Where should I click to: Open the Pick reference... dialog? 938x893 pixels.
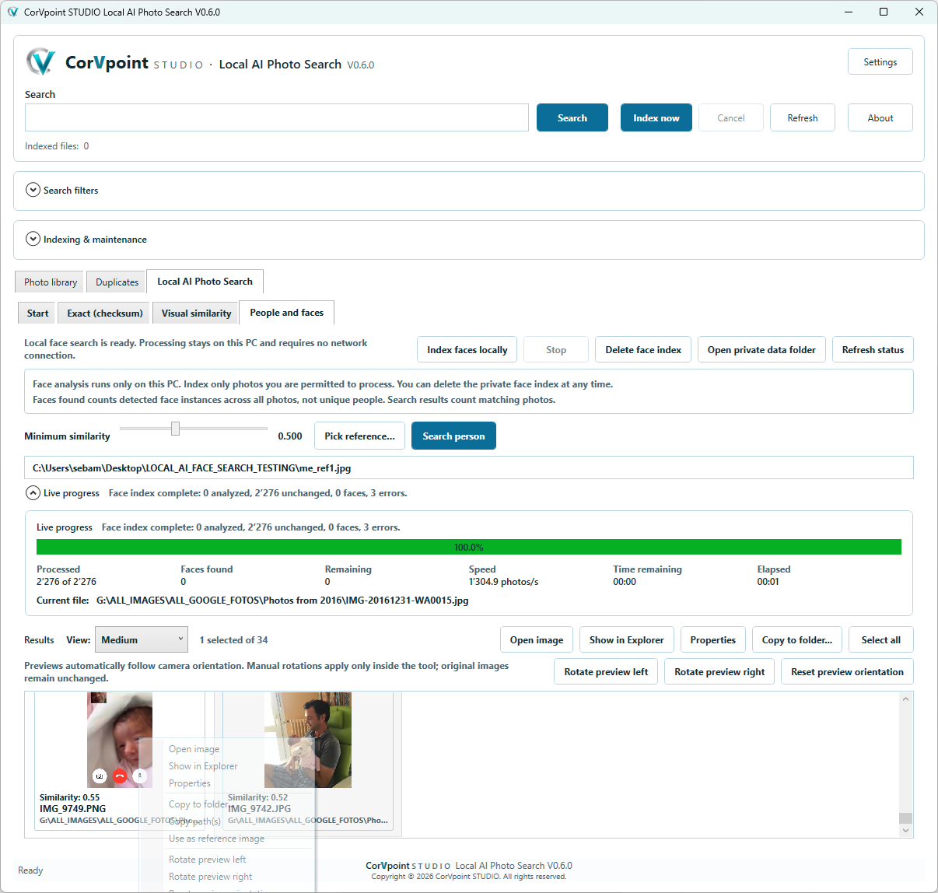(359, 436)
